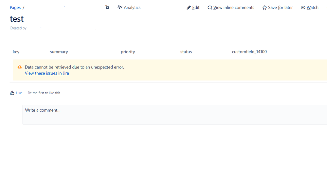Image resolution: width=327 pixels, height=187 pixels.
Task: Click the Edit pencil button
Action: (x=193, y=8)
